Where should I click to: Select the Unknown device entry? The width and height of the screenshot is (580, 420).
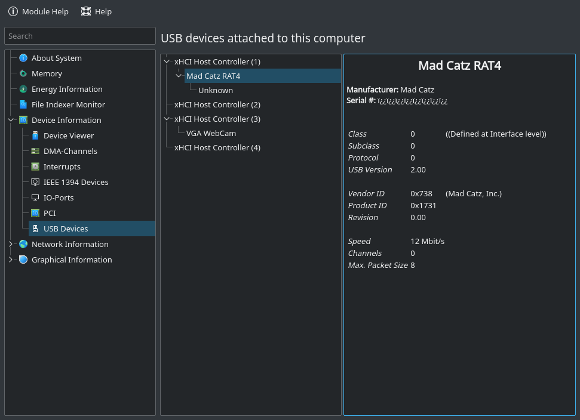[216, 90]
